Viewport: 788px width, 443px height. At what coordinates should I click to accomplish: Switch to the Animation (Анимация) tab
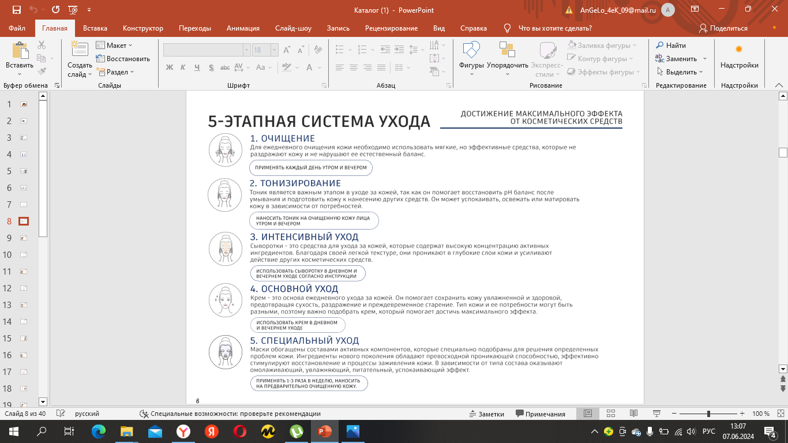point(243,28)
